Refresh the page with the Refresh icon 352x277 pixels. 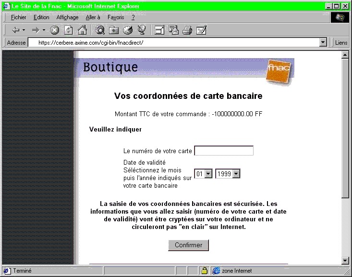pos(69,30)
